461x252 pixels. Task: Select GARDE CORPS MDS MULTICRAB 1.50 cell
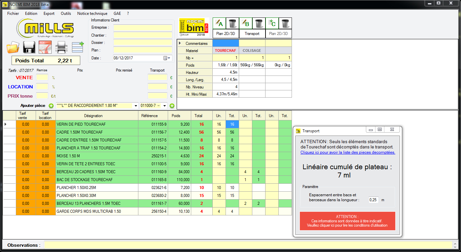(97, 211)
